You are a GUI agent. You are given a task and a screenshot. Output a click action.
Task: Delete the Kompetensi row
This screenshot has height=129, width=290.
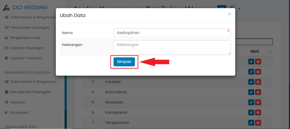pyautogui.click(x=258, y=112)
